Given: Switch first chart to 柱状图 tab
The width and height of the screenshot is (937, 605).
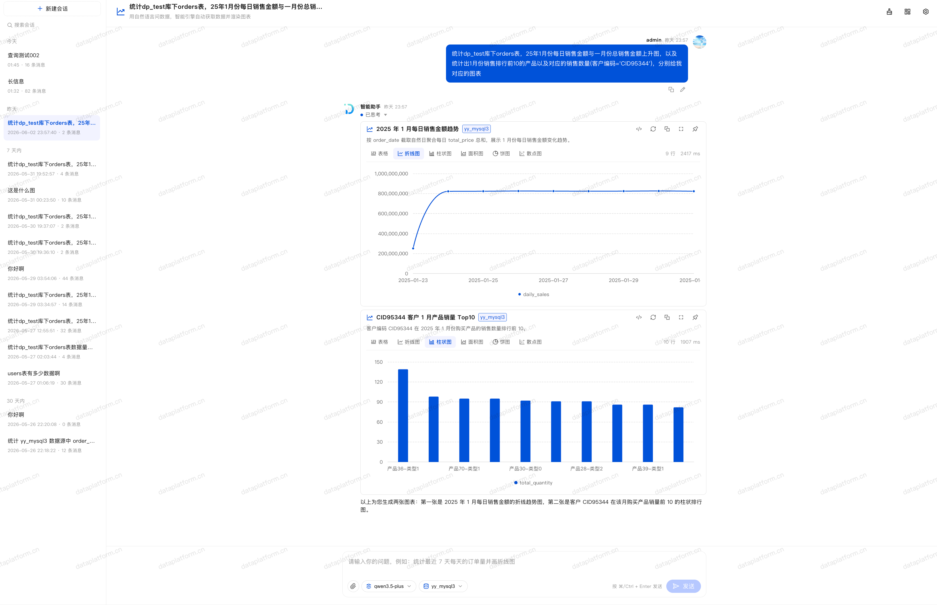Looking at the screenshot, I should click(x=440, y=154).
